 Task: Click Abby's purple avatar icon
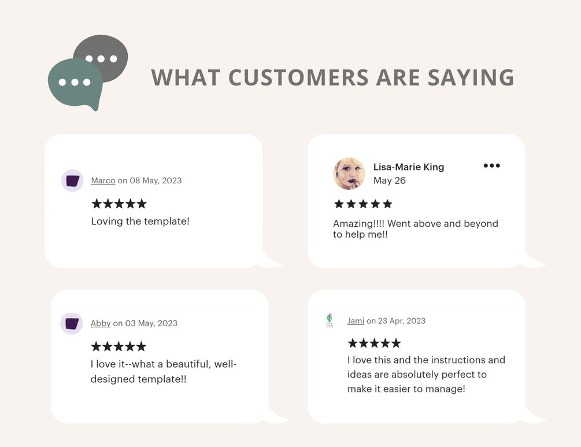click(x=72, y=323)
